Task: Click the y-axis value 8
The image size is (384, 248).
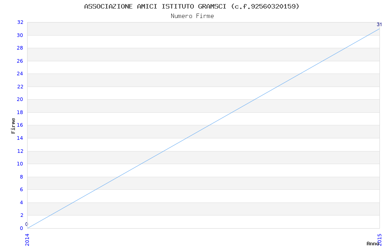Action: click(22, 177)
